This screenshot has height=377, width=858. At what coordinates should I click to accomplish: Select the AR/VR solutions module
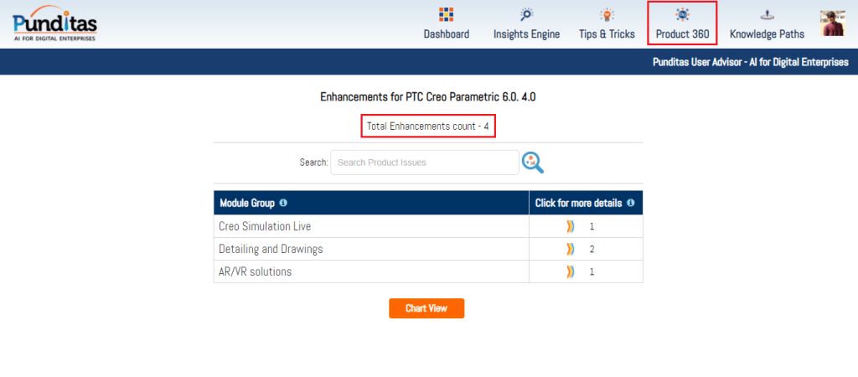click(255, 271)
